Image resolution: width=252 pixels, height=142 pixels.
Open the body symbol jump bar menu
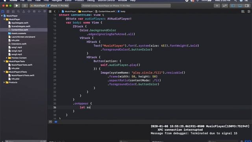coord(122,11)
